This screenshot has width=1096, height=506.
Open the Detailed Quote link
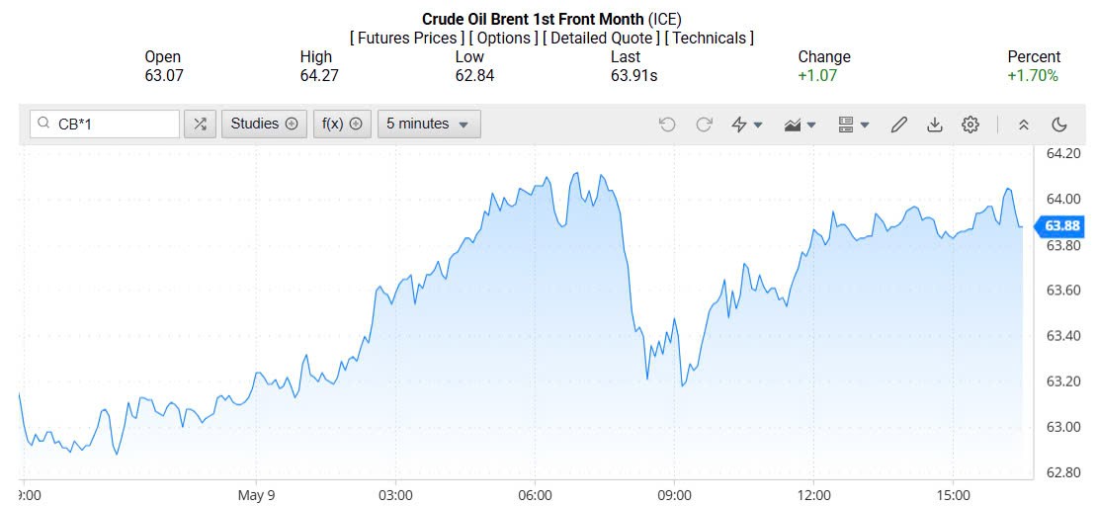click(x=601, y=38)
